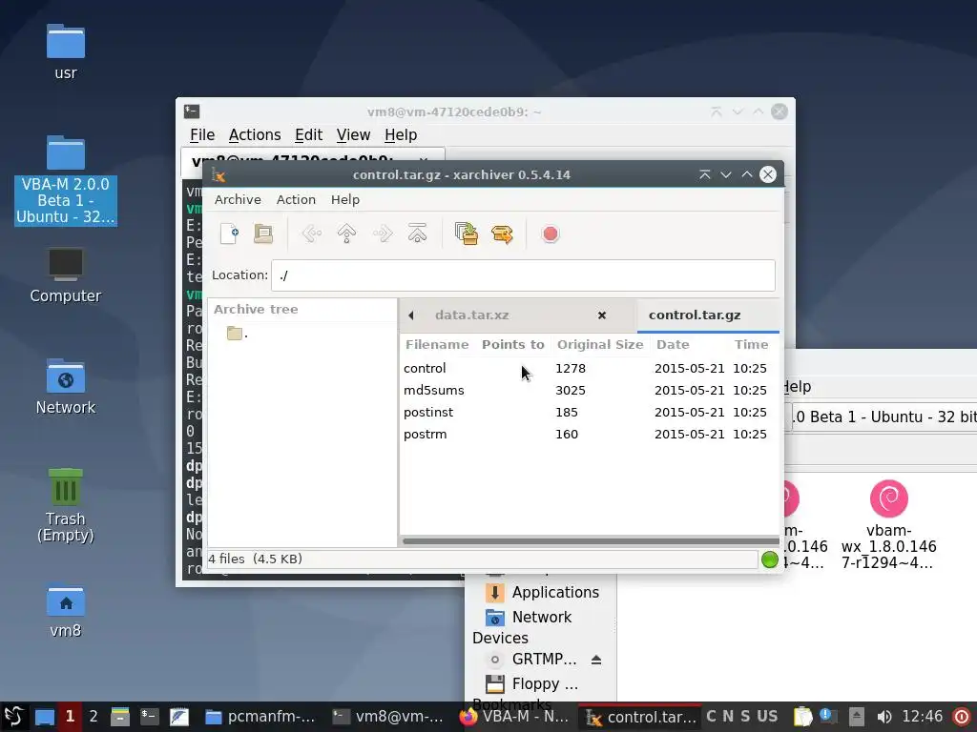Click the red Stop button icon
The width and height of the screenshot is (977, 732).
pyautogui.click(x=551, y=234)
